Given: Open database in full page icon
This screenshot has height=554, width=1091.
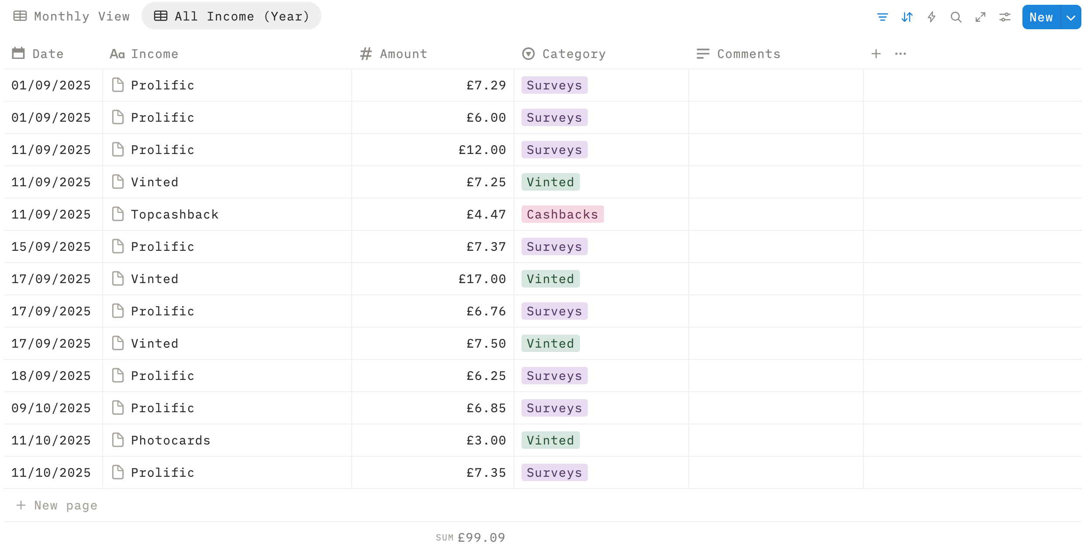Looking at the screenshot, I should pos(980,17).
